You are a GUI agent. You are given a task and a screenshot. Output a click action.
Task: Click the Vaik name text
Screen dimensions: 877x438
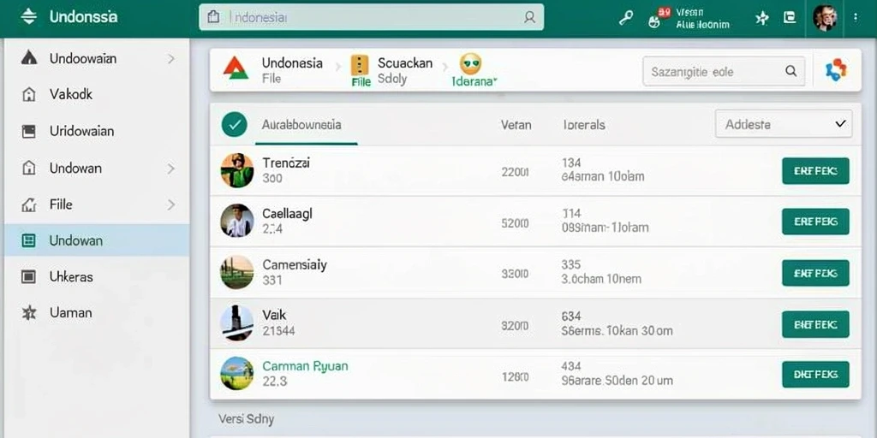(274, 315)
